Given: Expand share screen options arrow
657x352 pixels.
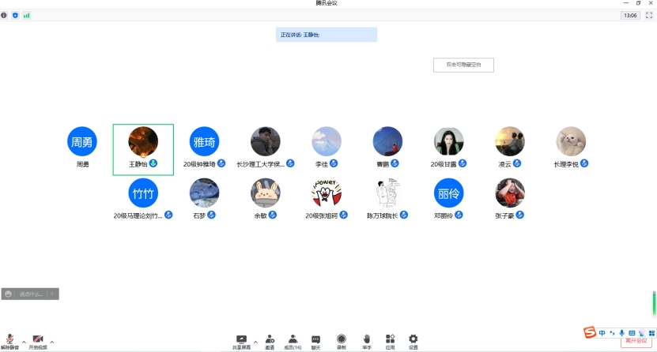Looking at the screenshot, I should [x=255, y=342].
